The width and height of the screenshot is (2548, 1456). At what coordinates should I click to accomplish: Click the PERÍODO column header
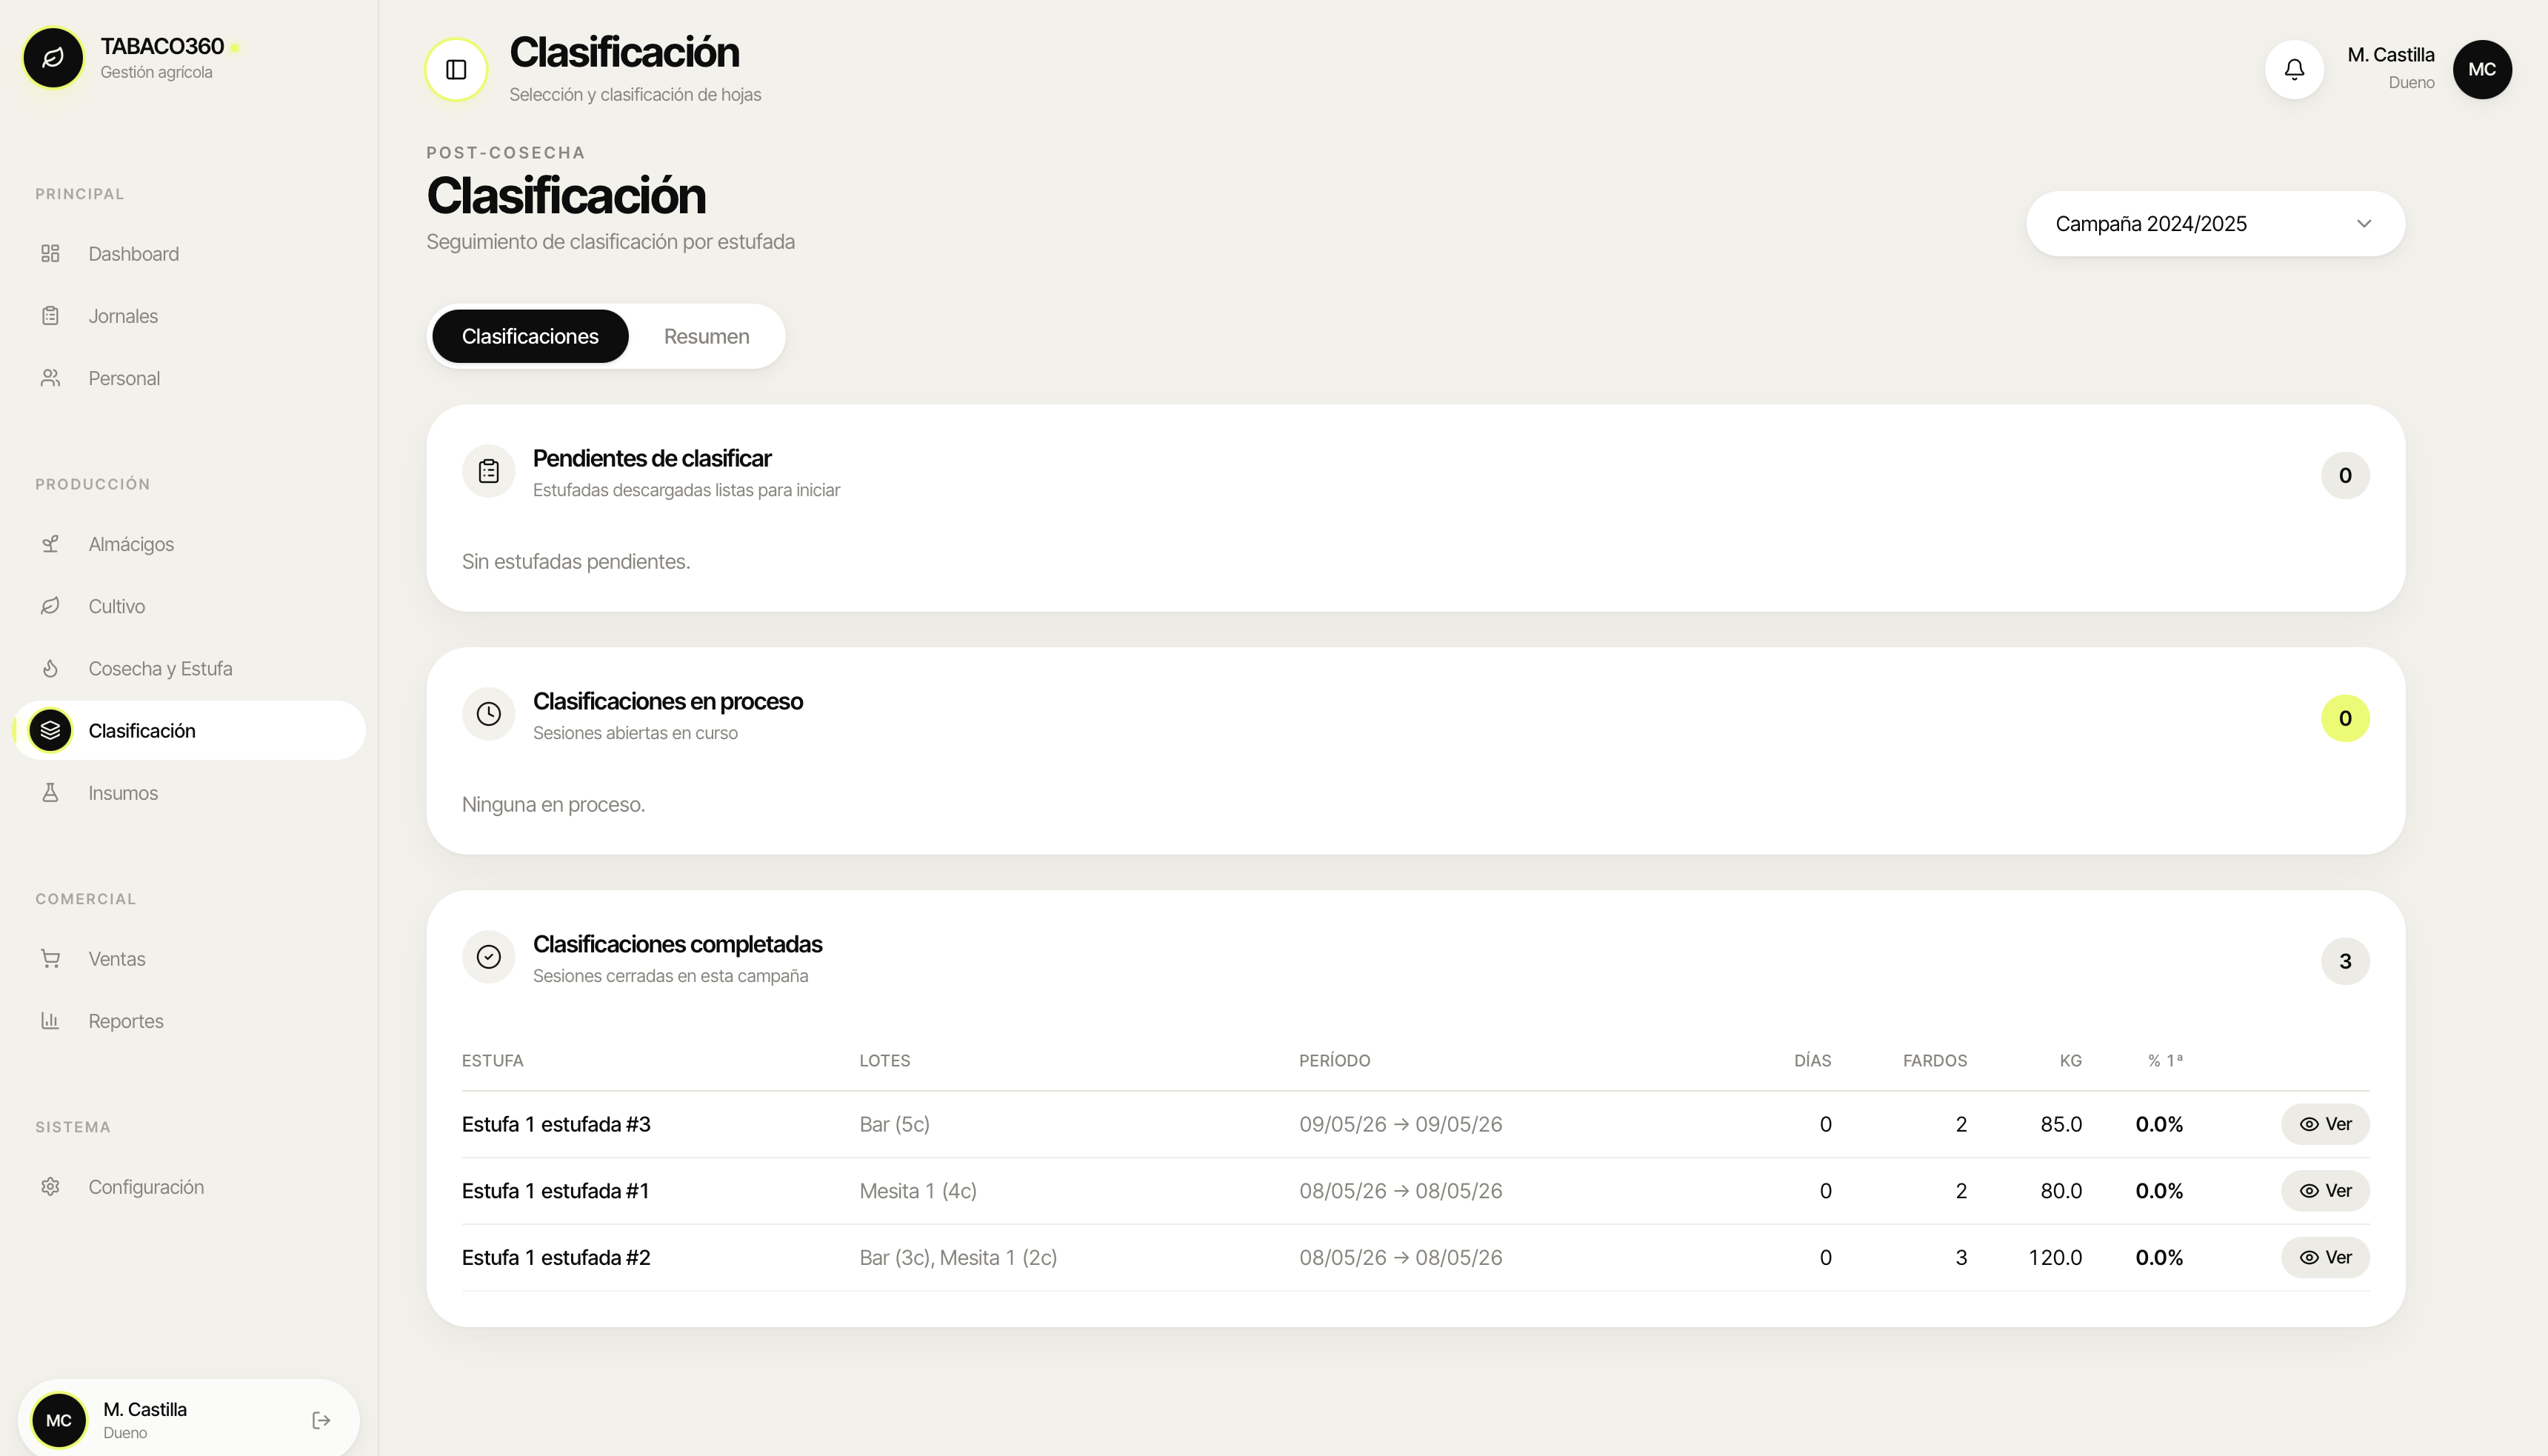[x=1334, y=1061]
